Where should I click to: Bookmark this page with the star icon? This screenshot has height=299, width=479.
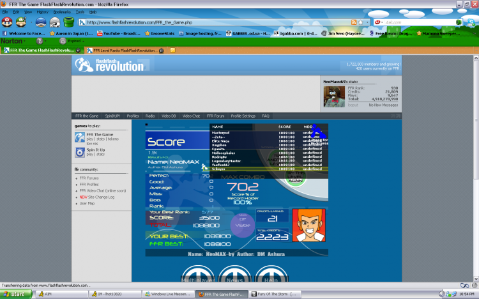tap(360, 22)
